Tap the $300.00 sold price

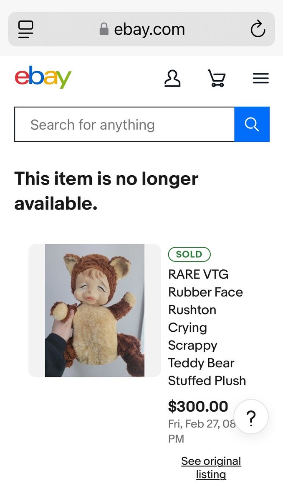(198, 406)
